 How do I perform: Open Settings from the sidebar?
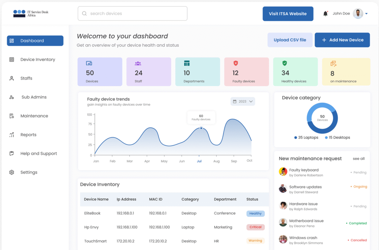28,172
